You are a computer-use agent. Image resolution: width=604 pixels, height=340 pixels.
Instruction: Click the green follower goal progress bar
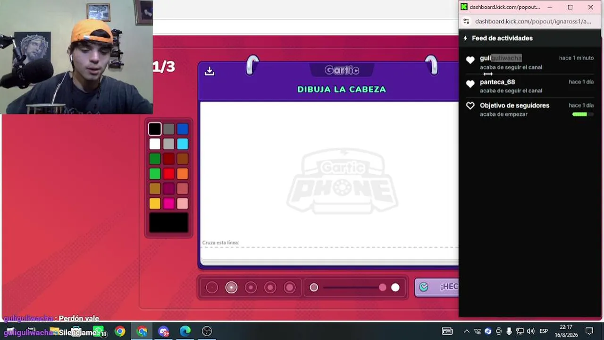[583, 114]
